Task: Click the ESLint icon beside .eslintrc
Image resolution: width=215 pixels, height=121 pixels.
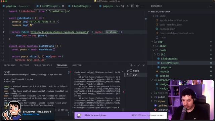Action: (x=155, y=106)
